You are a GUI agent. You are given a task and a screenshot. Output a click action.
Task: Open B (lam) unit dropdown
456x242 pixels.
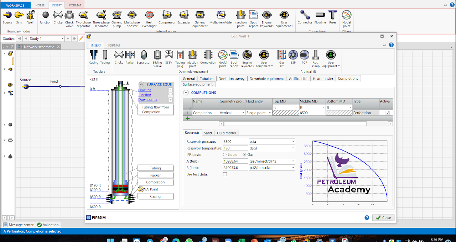click(293, 168)
